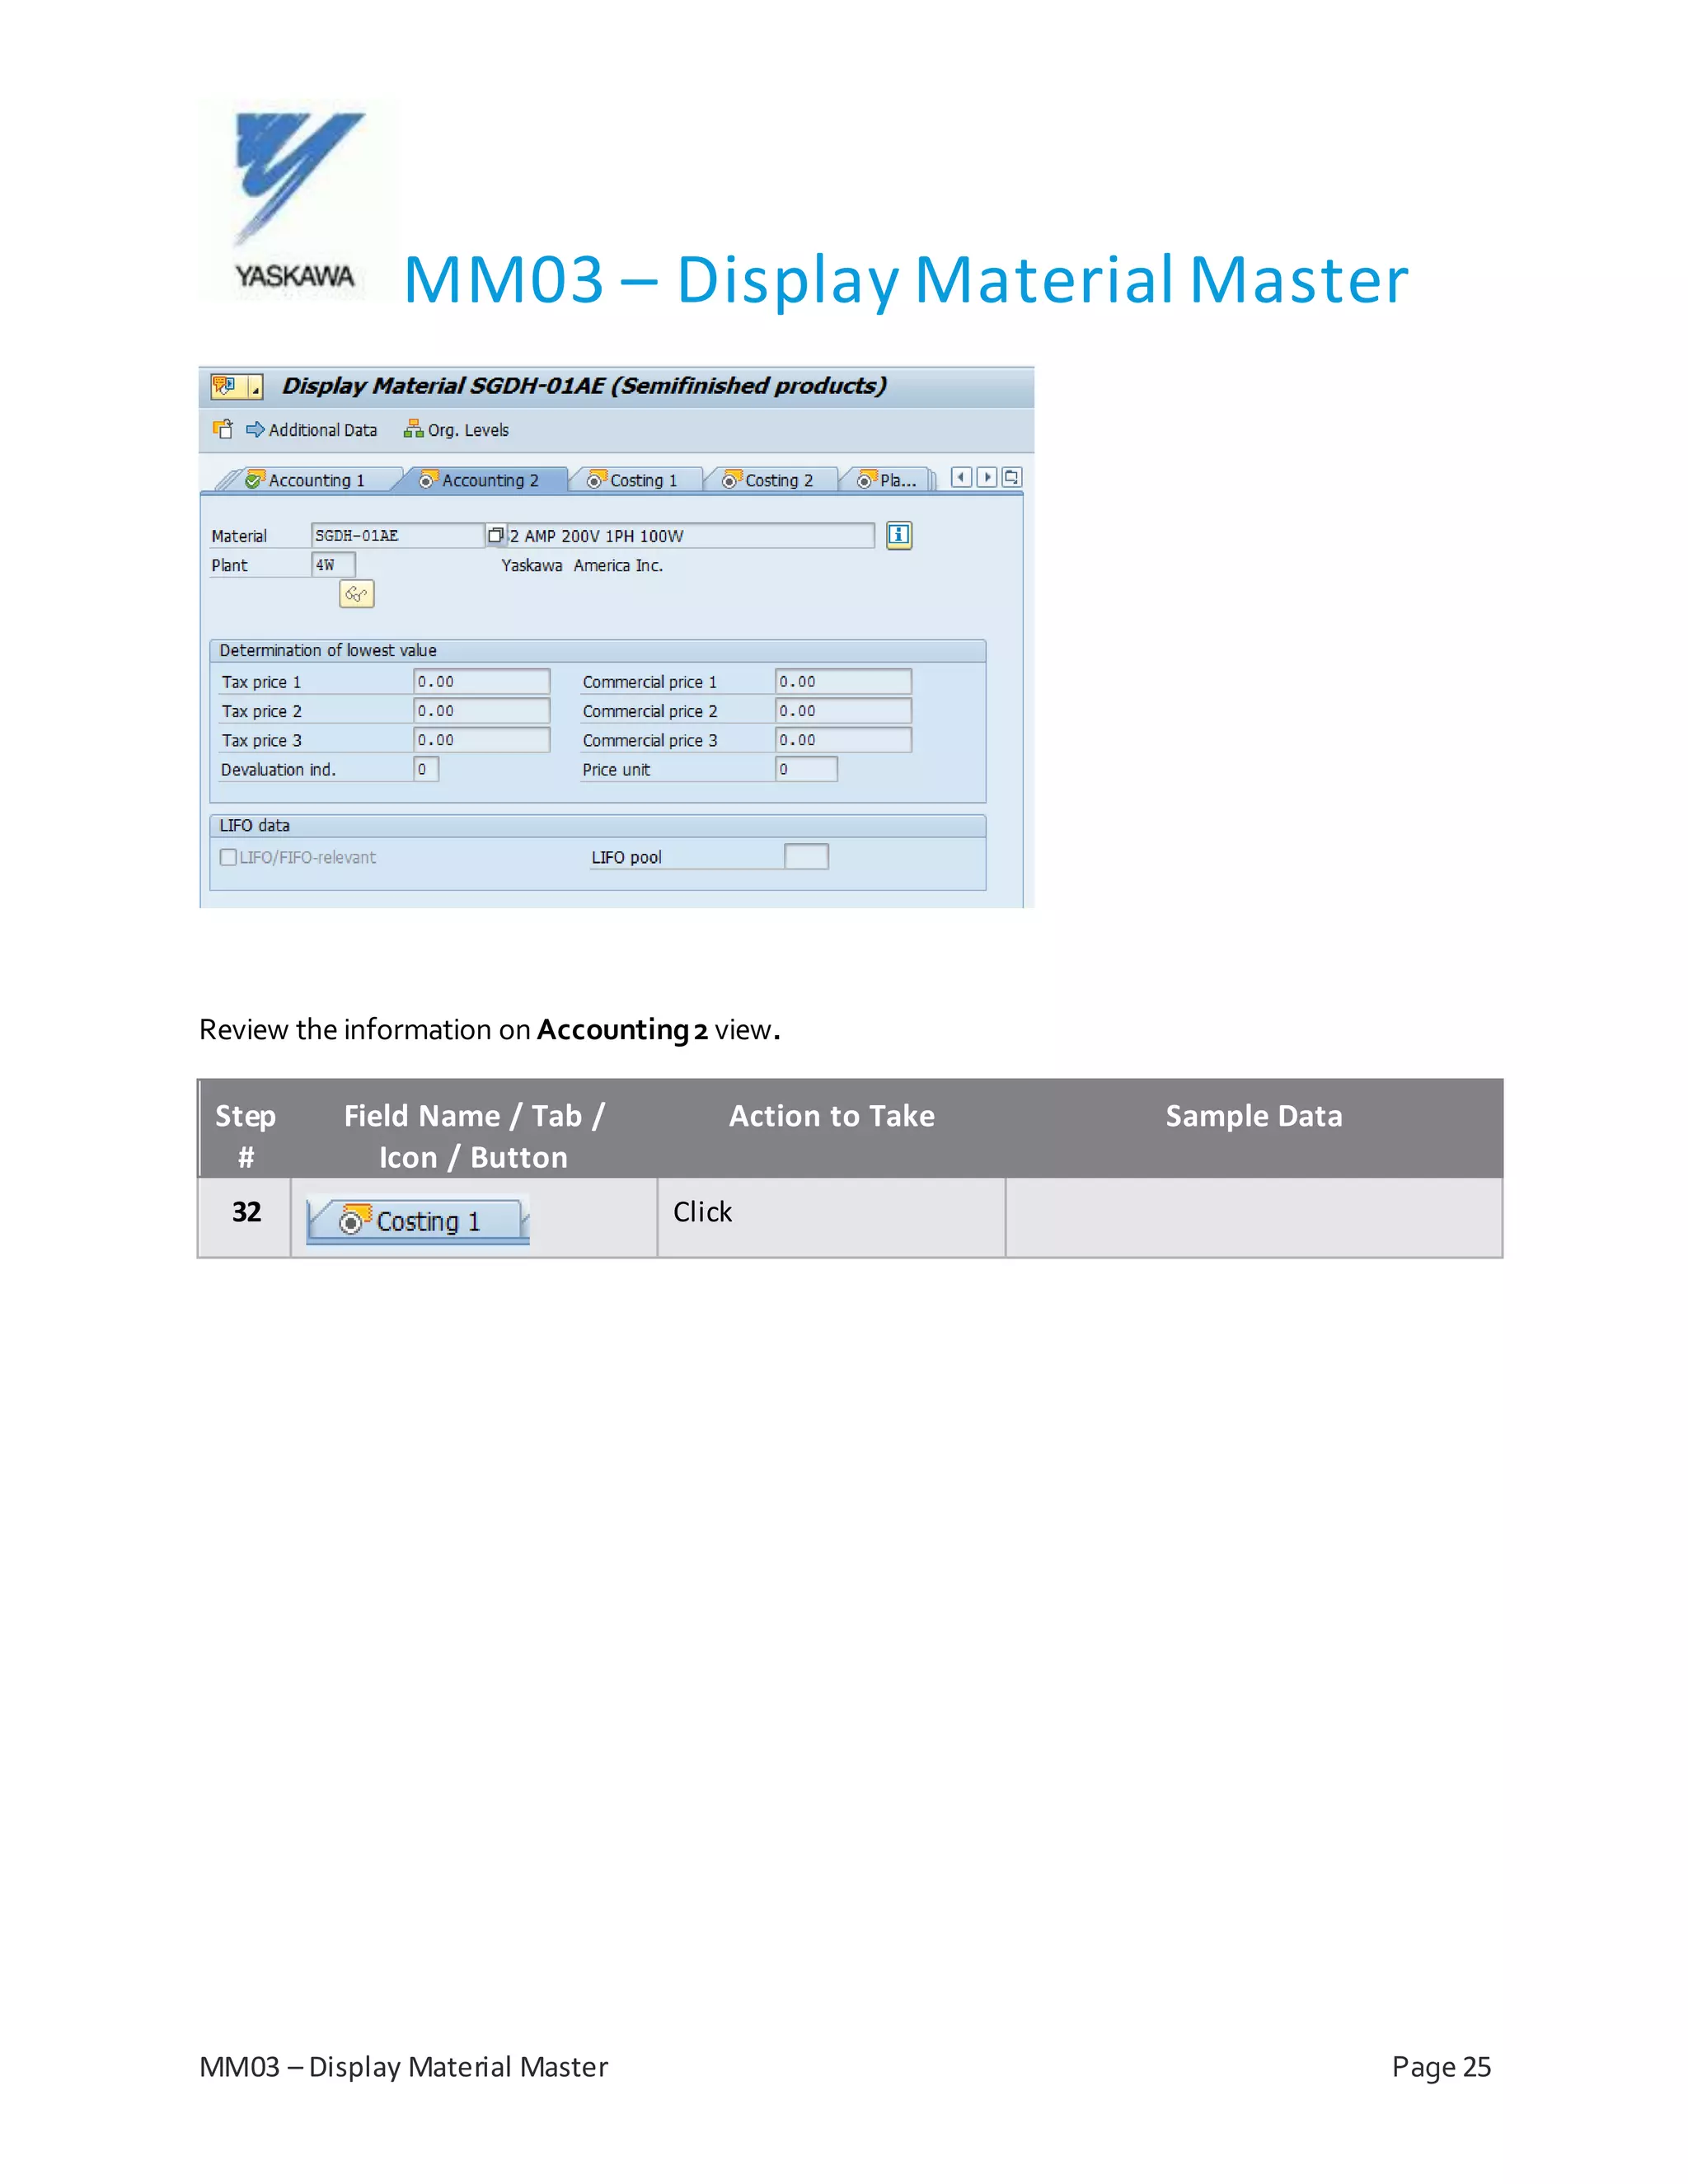Click the Tax price 2 field

(x=482, y=711)
